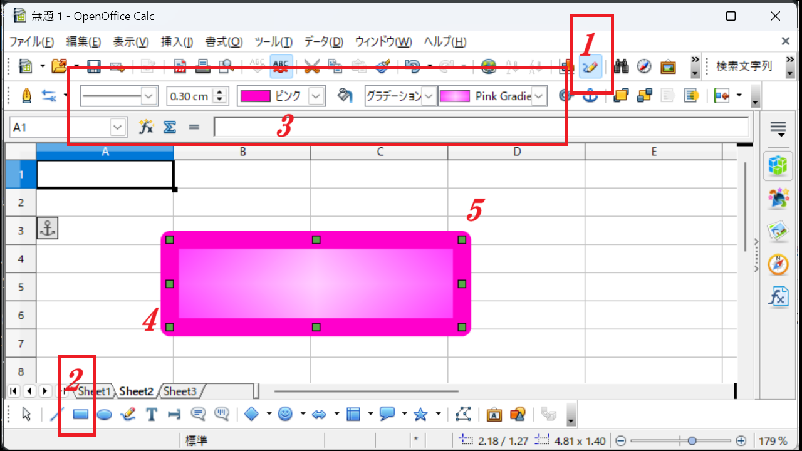Click Send to Back icon
Screen dimensions: 802x451
pyautogui.click(x=645, y=96)
